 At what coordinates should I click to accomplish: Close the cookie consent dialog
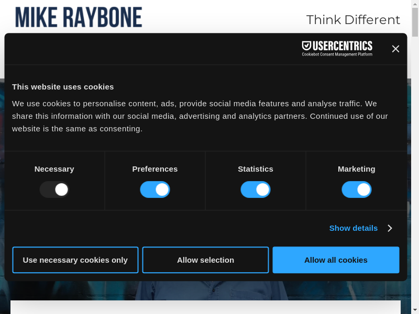click(395, 49)
